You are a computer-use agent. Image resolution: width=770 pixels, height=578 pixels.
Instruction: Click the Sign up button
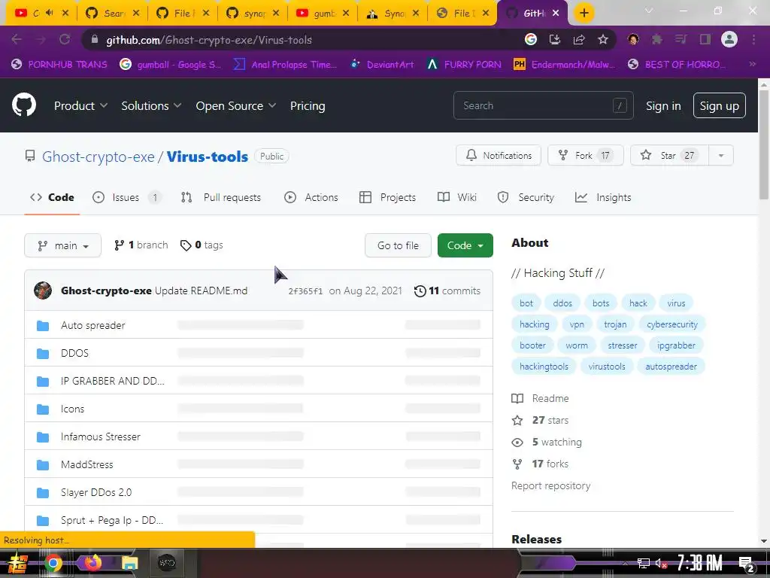[x=719, y=105]
